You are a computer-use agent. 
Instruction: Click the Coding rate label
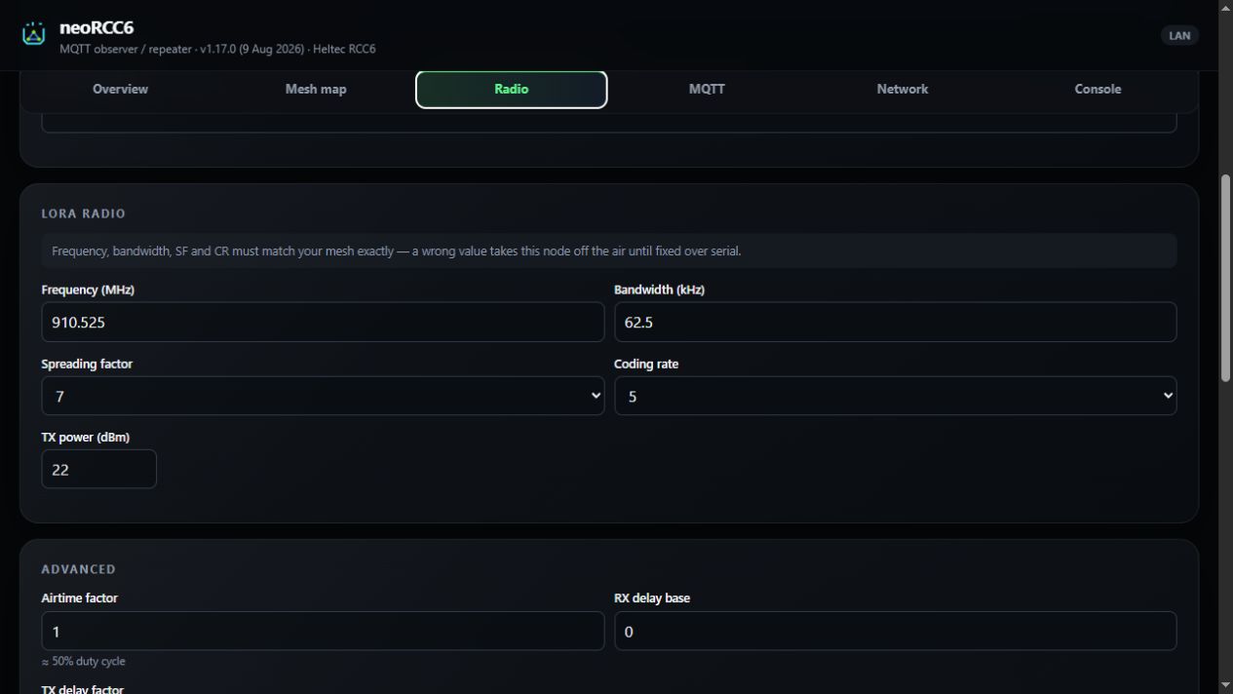[646, 364]
